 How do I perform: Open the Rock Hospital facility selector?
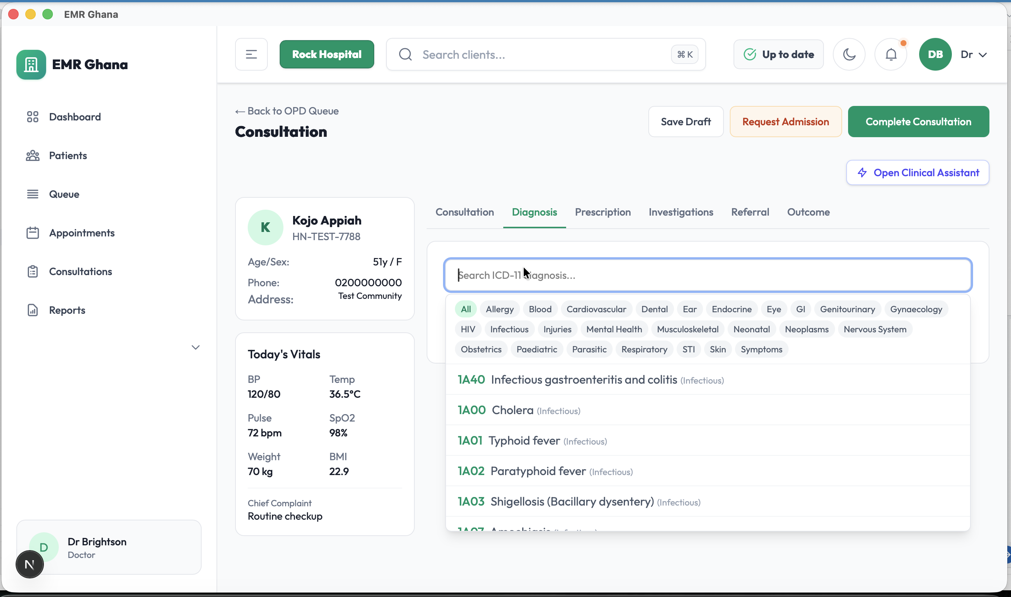coord(327,54)
